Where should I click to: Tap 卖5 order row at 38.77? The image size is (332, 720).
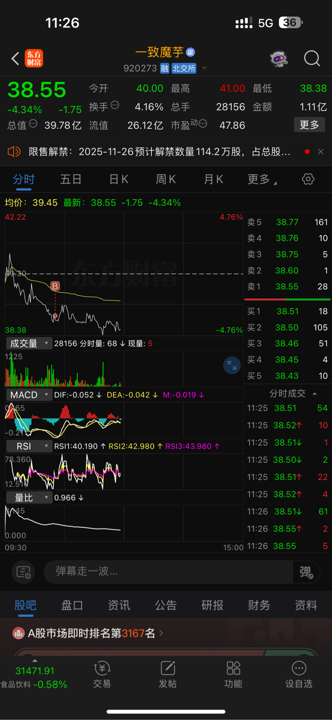287,222
